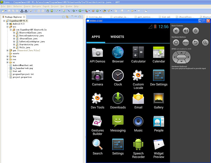Click emulator power button

[x=196, y=31]
